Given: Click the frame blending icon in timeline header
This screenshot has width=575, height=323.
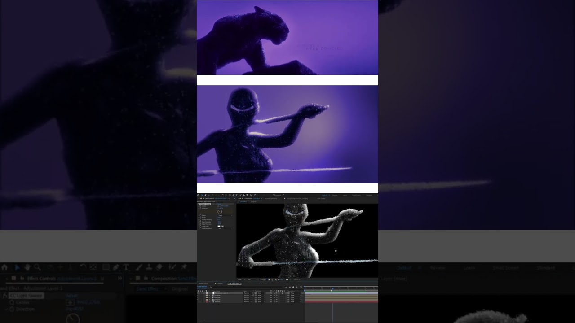Looking at the screenshot, I should tap(294, 287).
